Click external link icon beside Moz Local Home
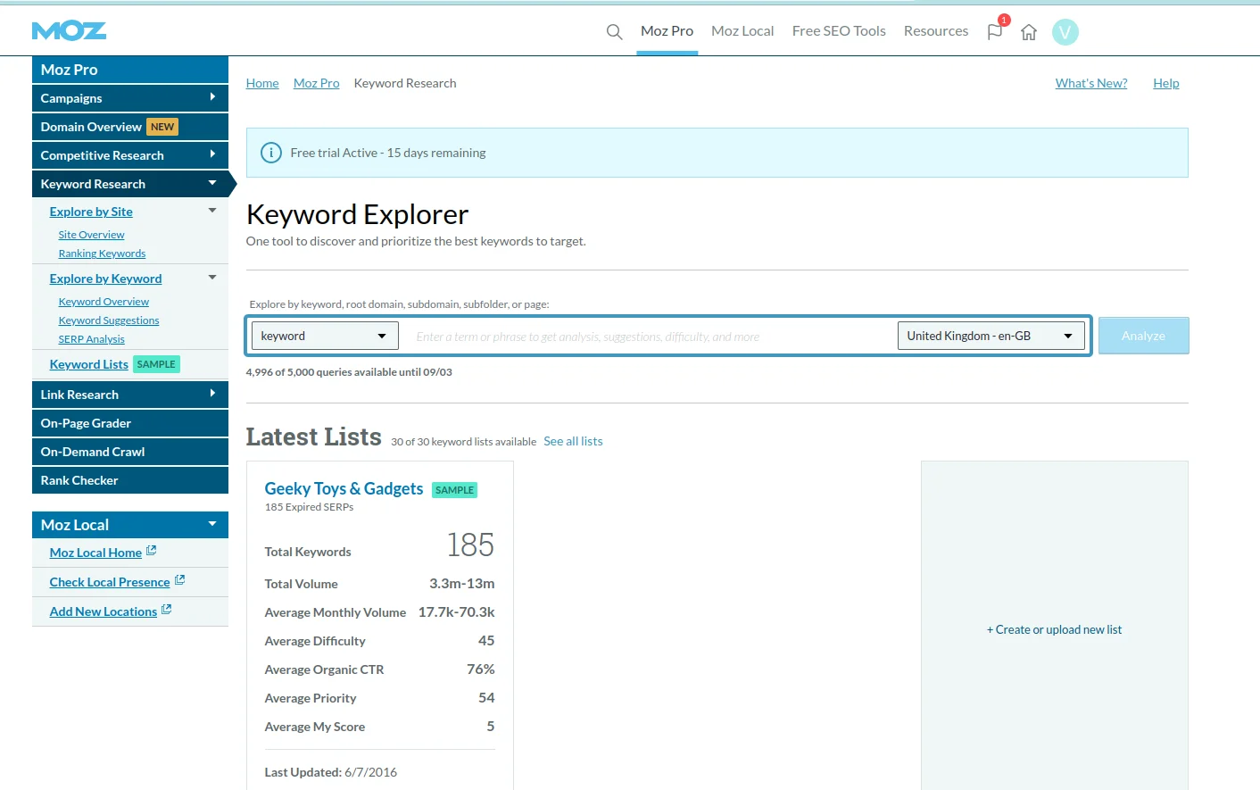 click(x=151, y=551)
